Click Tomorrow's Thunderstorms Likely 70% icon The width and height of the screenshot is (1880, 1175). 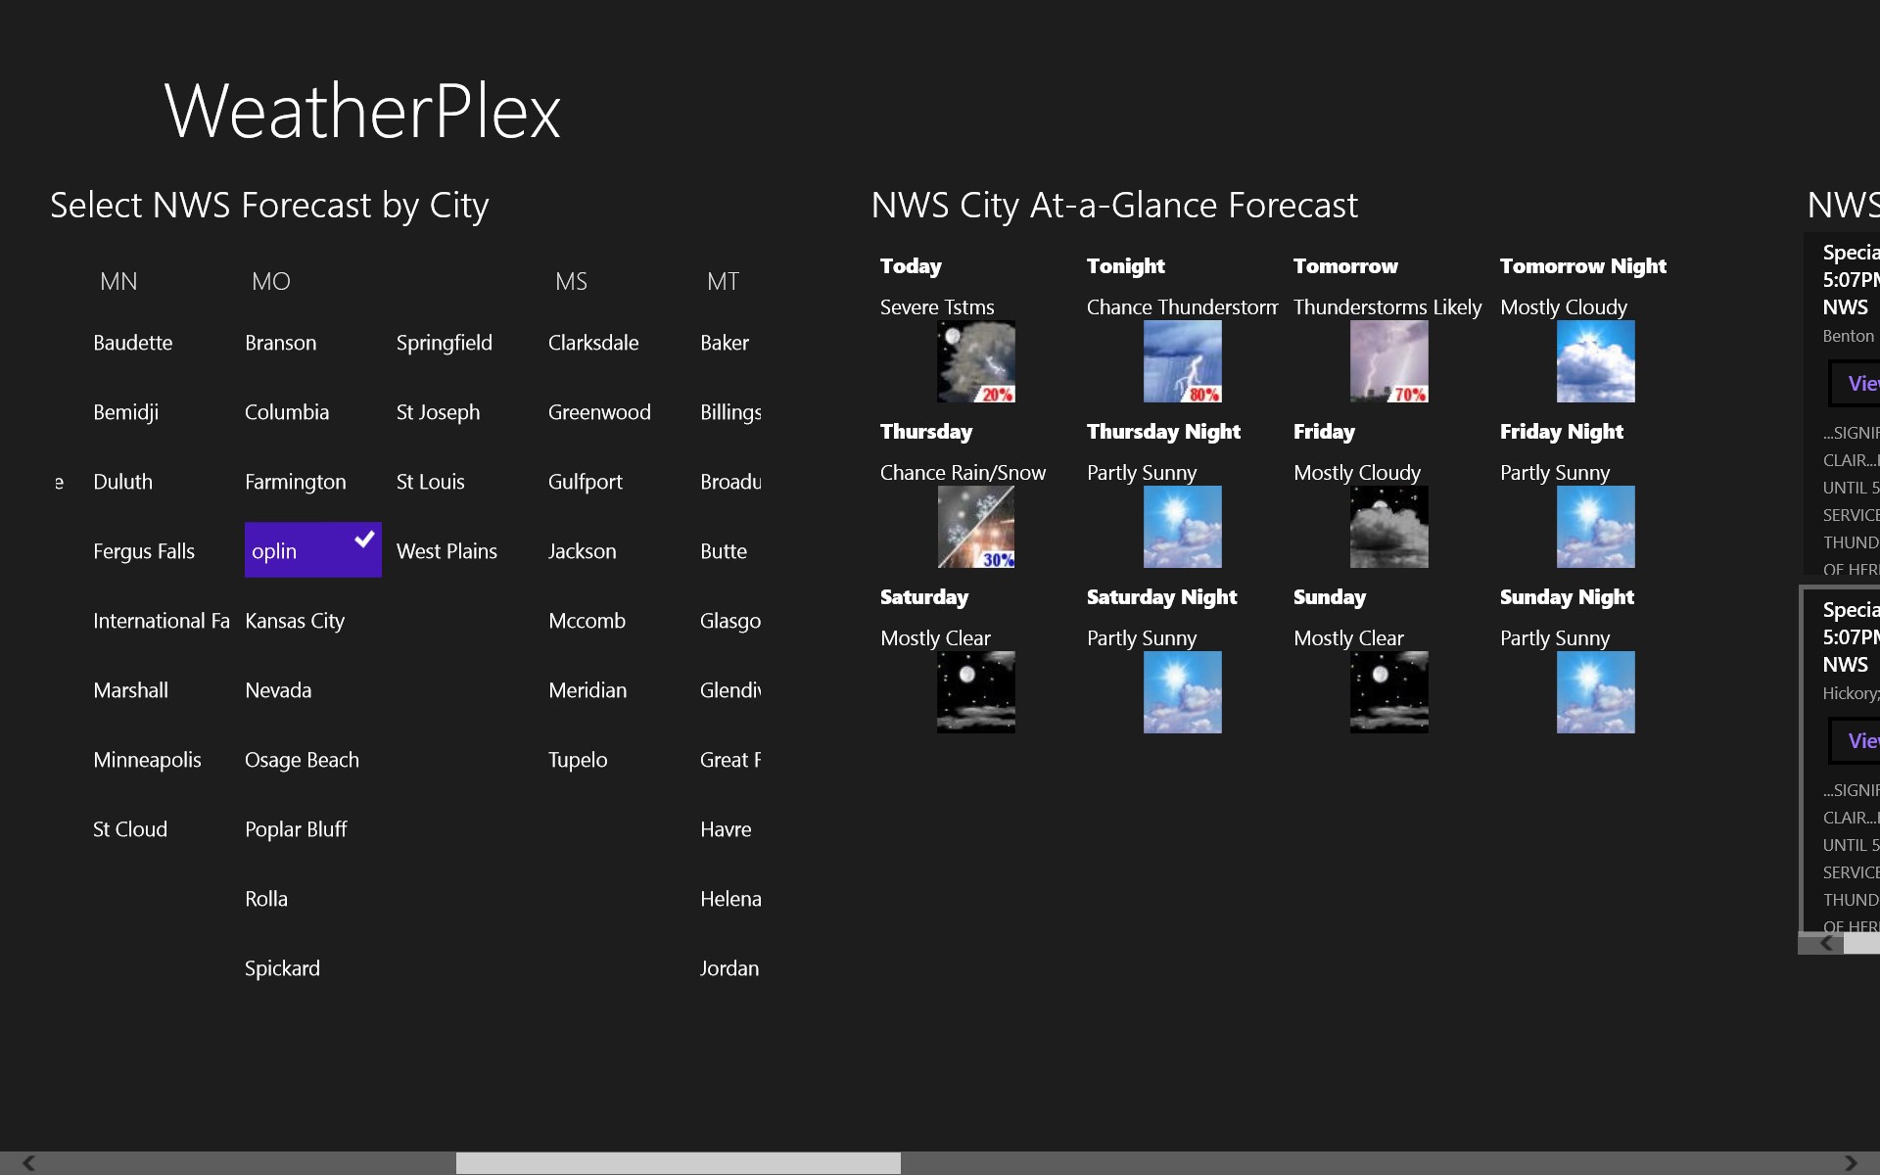pyautogui.click(x=1388, y=362)
